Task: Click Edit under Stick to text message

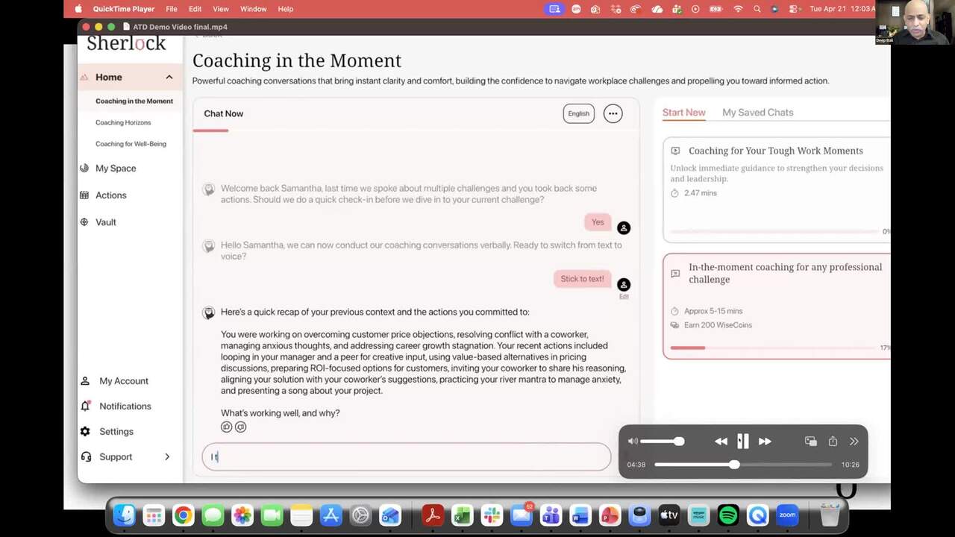Action: click(624, 296)
